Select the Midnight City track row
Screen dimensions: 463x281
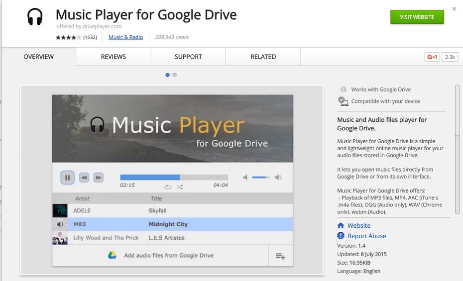click(172, 224)
